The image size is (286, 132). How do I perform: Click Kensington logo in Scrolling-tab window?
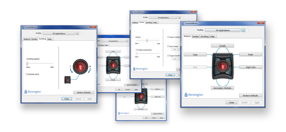pos(33,92)
